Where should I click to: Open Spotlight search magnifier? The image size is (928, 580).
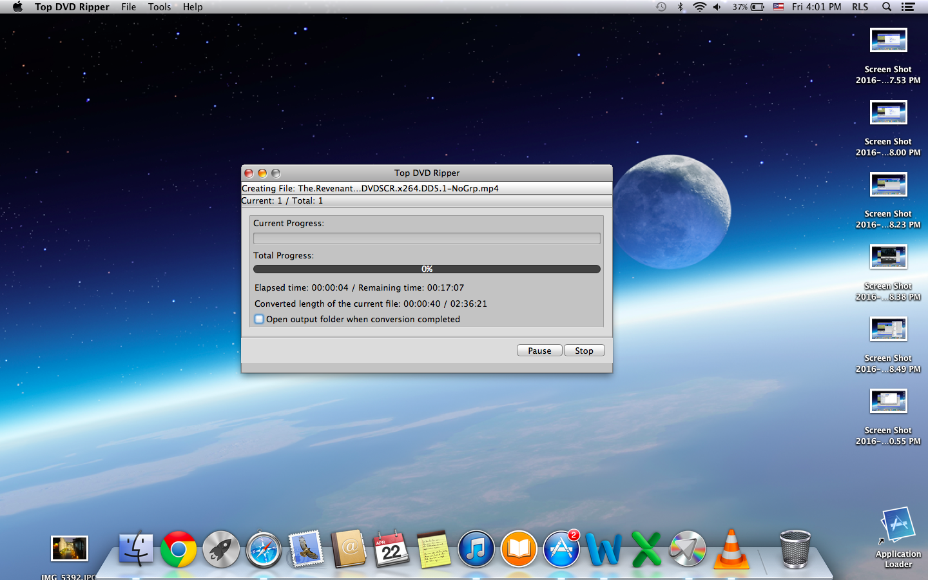887,7
